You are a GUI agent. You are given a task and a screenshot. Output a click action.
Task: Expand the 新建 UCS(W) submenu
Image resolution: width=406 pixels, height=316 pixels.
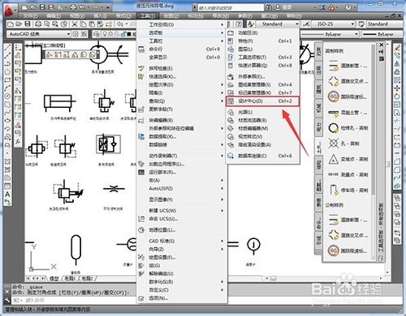(182, 211)
